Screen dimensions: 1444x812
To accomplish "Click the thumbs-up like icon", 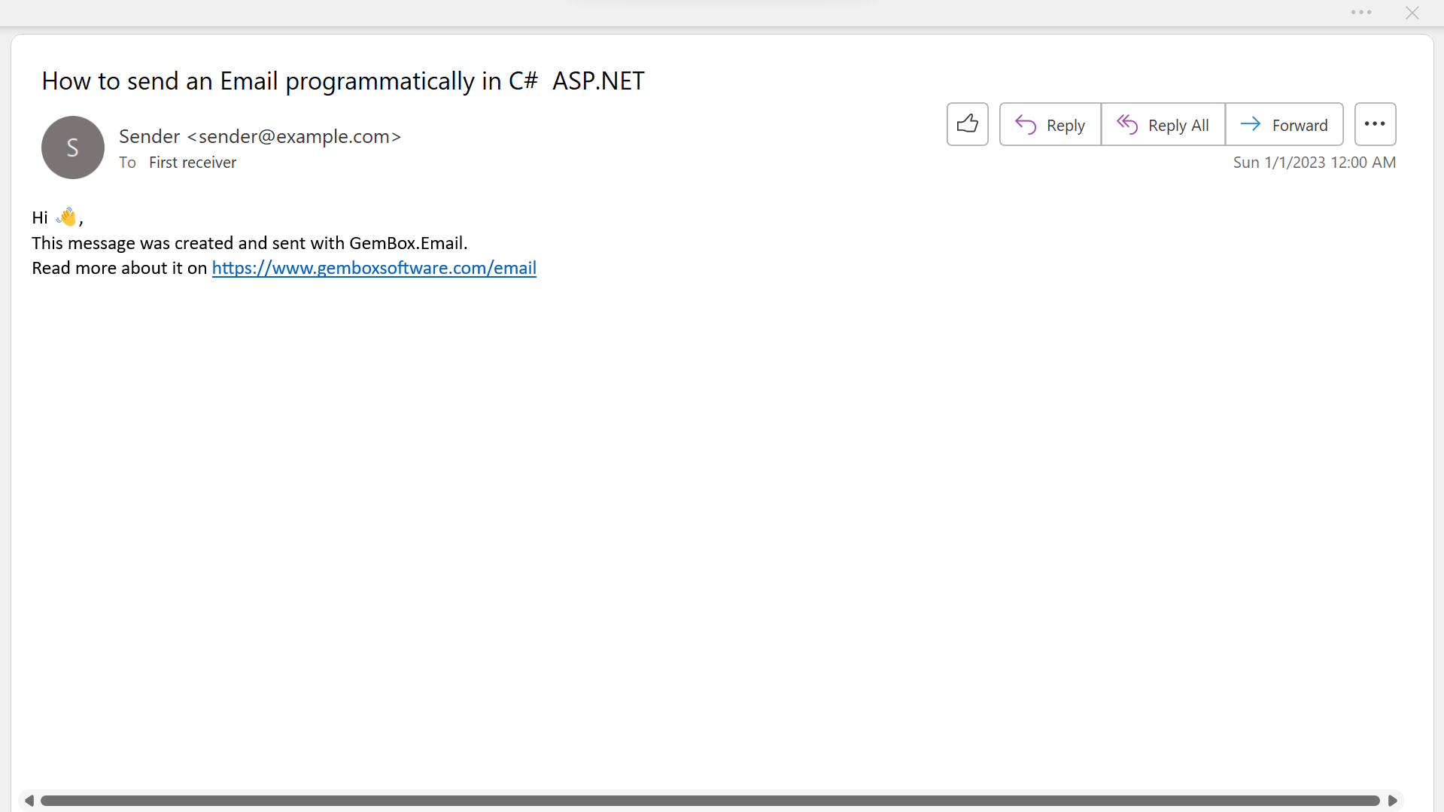I will tap(967, 124).
